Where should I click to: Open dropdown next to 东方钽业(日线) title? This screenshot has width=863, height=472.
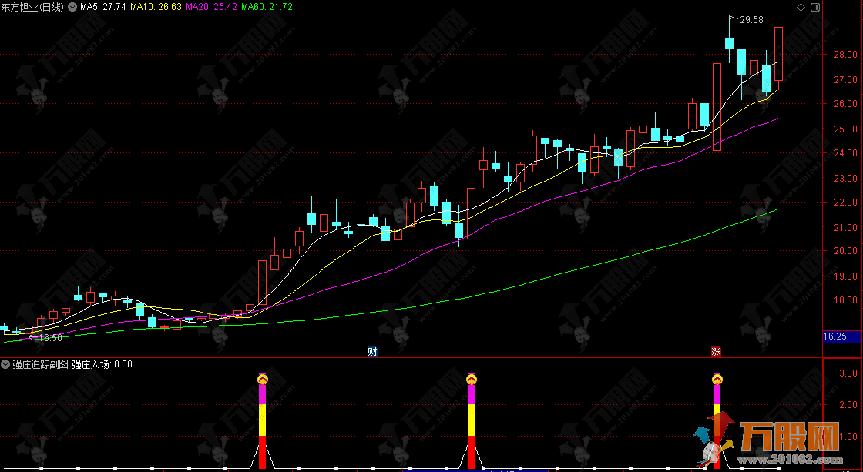point(73,7)
